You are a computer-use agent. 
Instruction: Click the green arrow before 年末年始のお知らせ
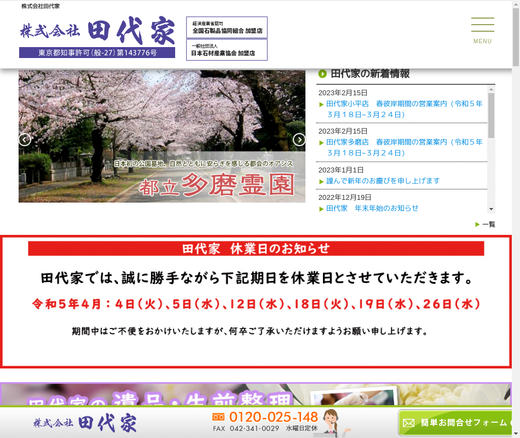click(321, 209)
